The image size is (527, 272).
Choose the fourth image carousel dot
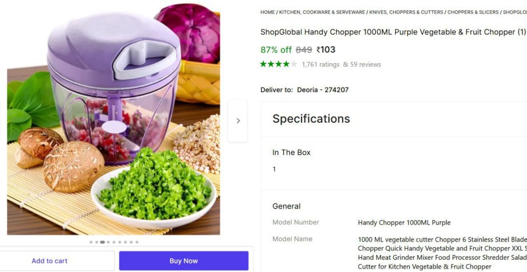(x=108, y=242)
